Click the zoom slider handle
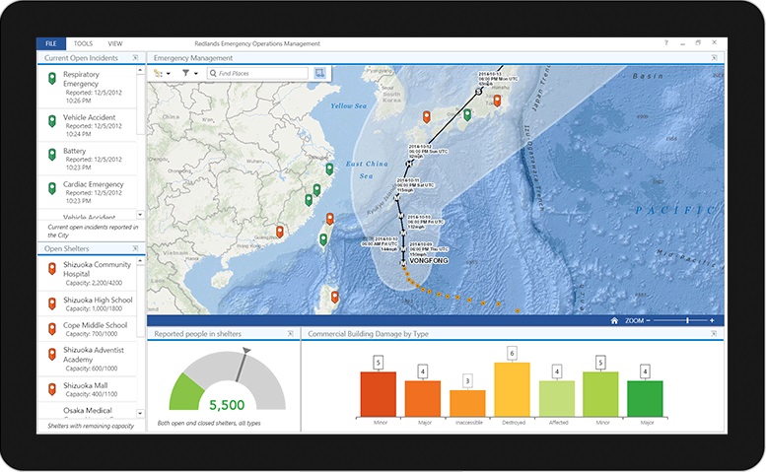The height and width of the screenshot is (472, 766). click(x=687, y=320)
